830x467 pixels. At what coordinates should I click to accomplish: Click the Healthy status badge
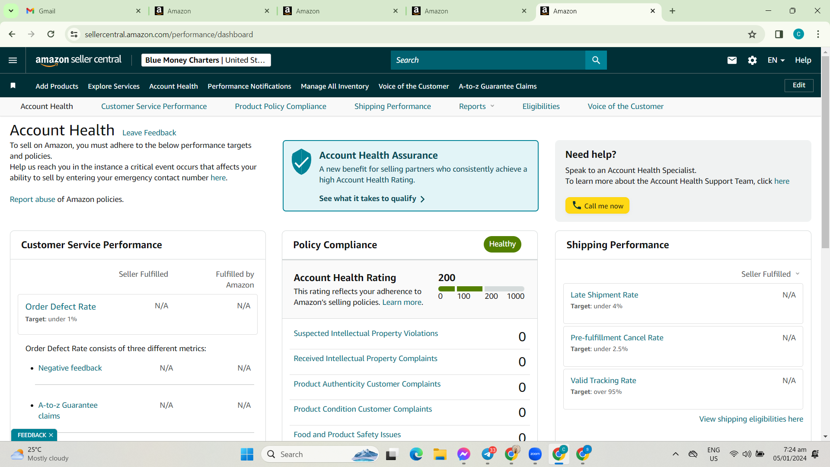click(502, 244)
